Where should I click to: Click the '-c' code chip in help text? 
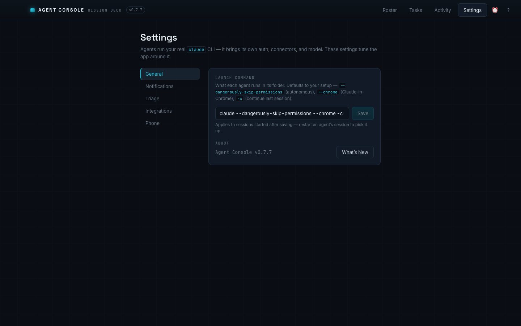click(x=240, y=99)
